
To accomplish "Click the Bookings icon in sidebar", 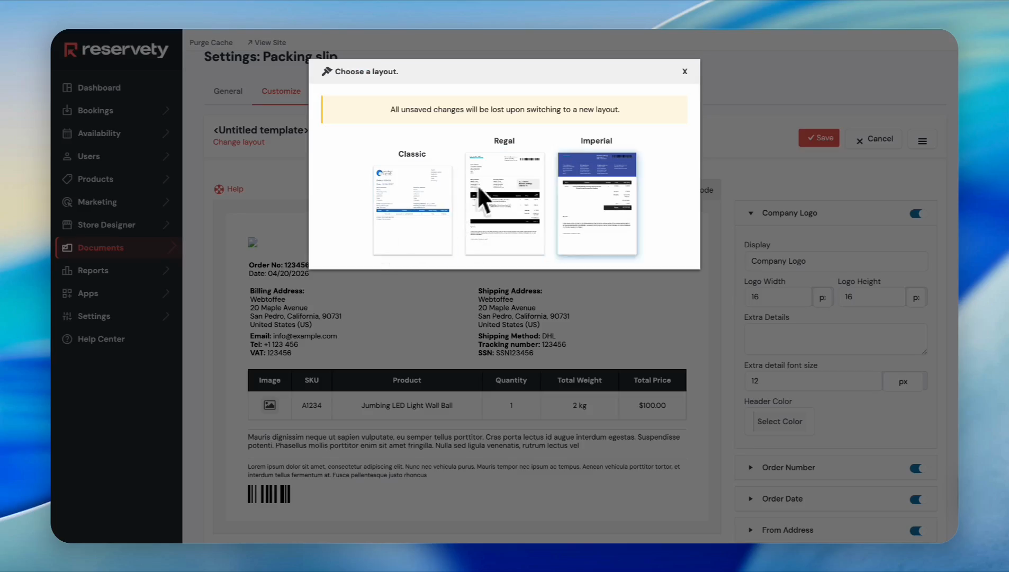I will (67, 111).
